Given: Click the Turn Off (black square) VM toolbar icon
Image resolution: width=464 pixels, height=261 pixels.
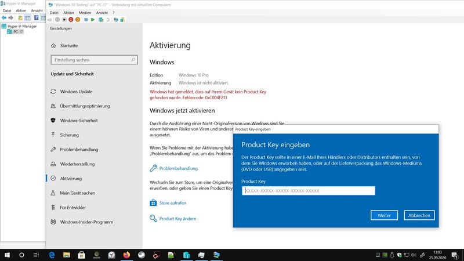Looking at the screenshot, I should (64, 20).
